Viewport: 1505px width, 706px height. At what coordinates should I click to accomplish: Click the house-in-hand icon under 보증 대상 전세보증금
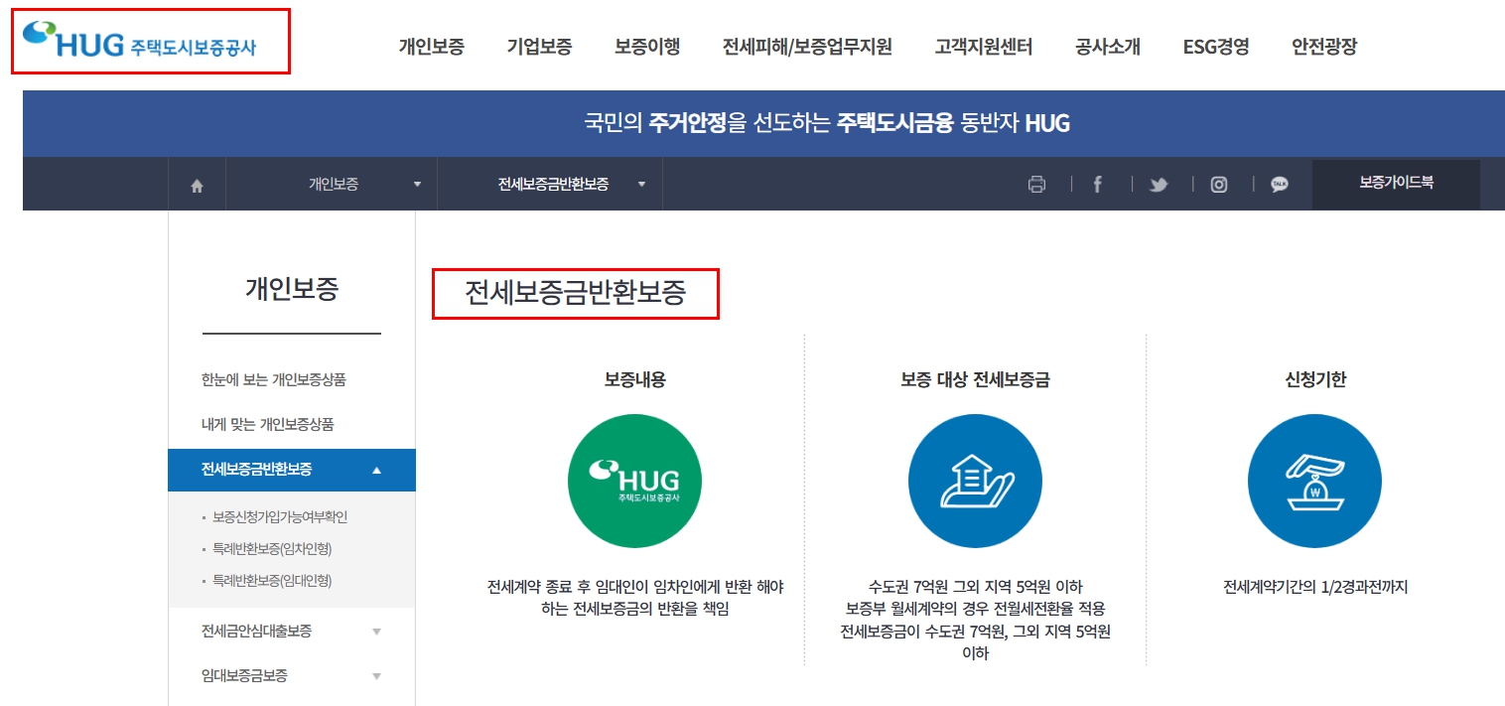pos(975,481)
